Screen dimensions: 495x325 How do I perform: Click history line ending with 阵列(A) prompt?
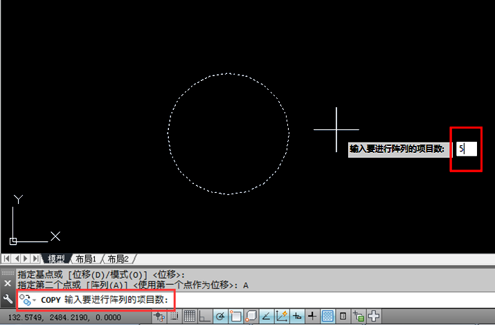(x=133, y=286)
